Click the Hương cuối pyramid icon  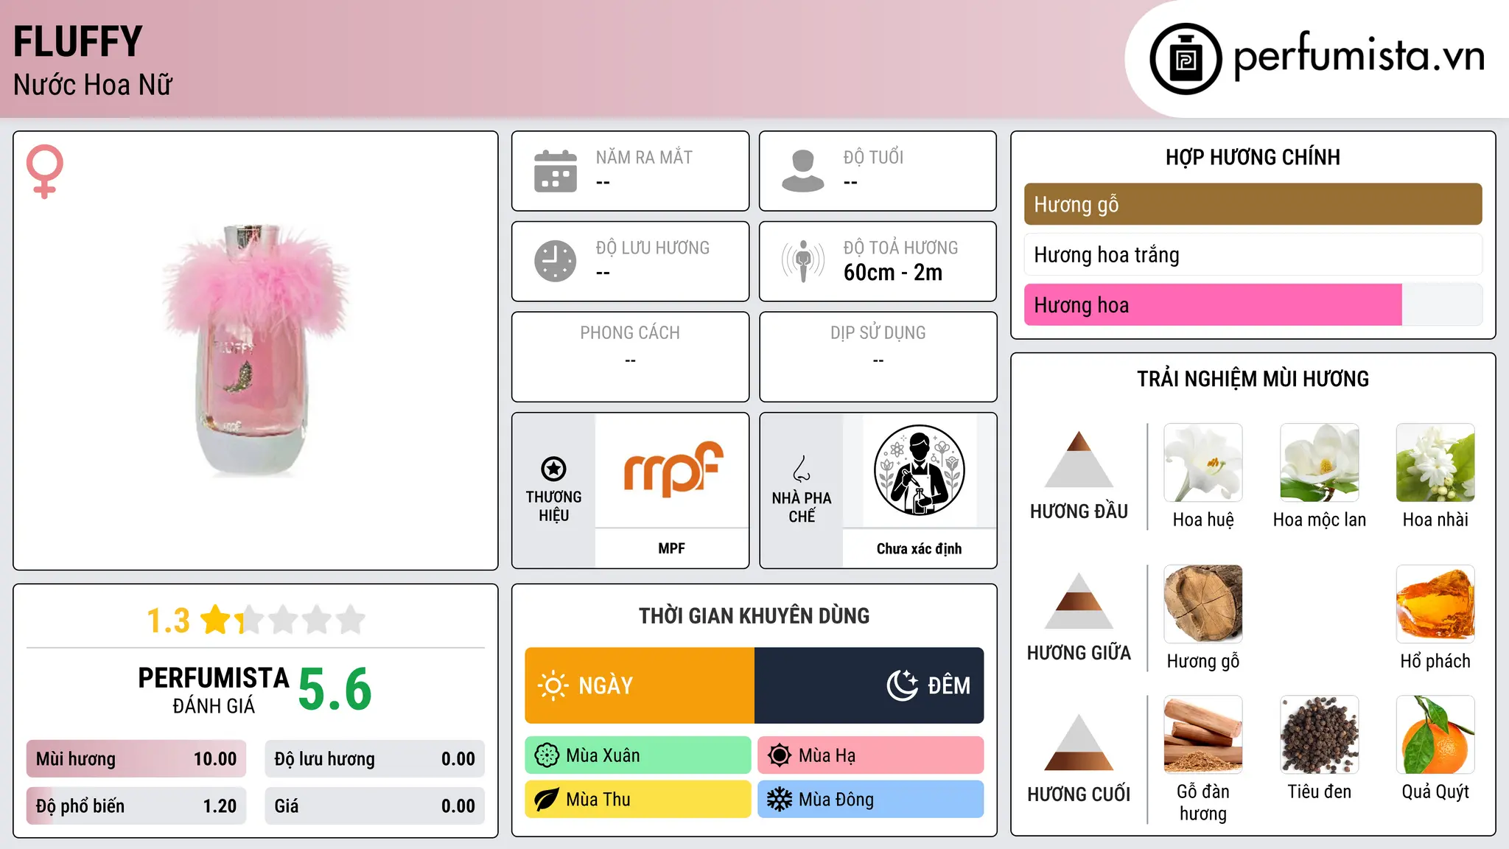(x=1079, y=742)
